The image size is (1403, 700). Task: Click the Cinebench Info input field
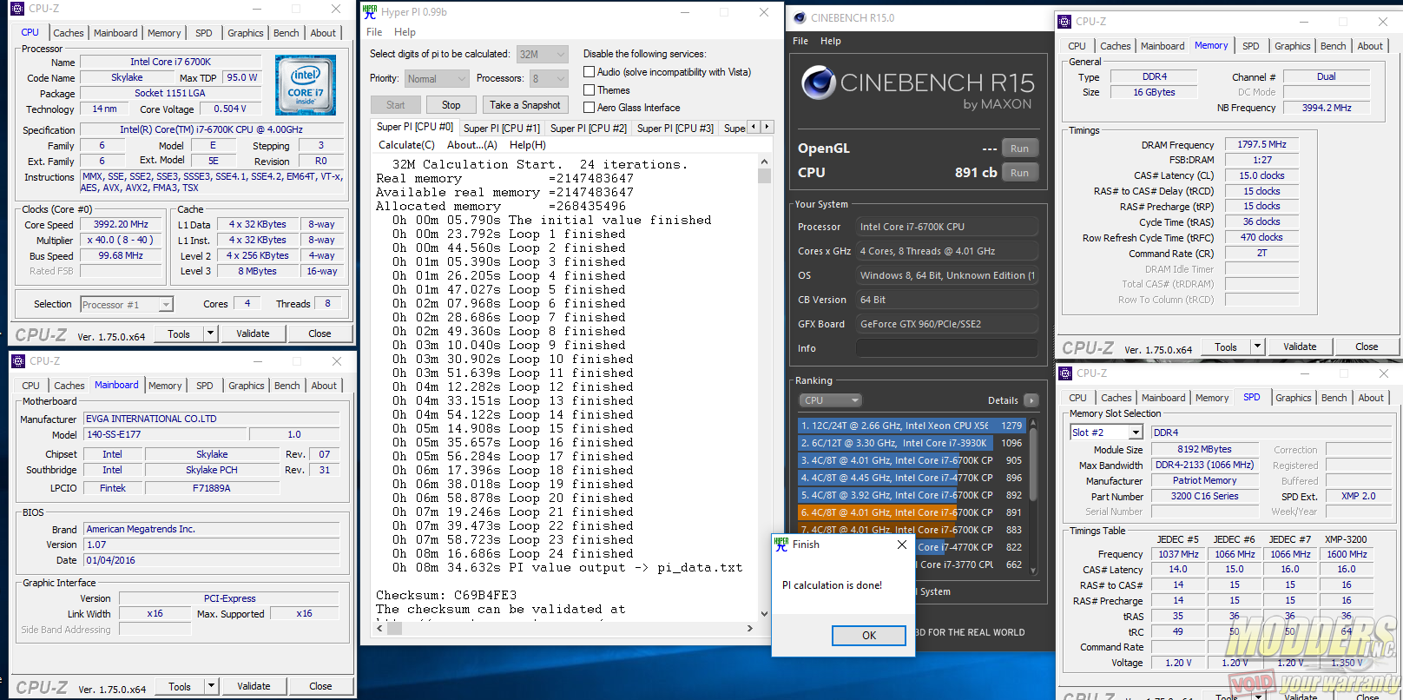click(x=946, y=348)
